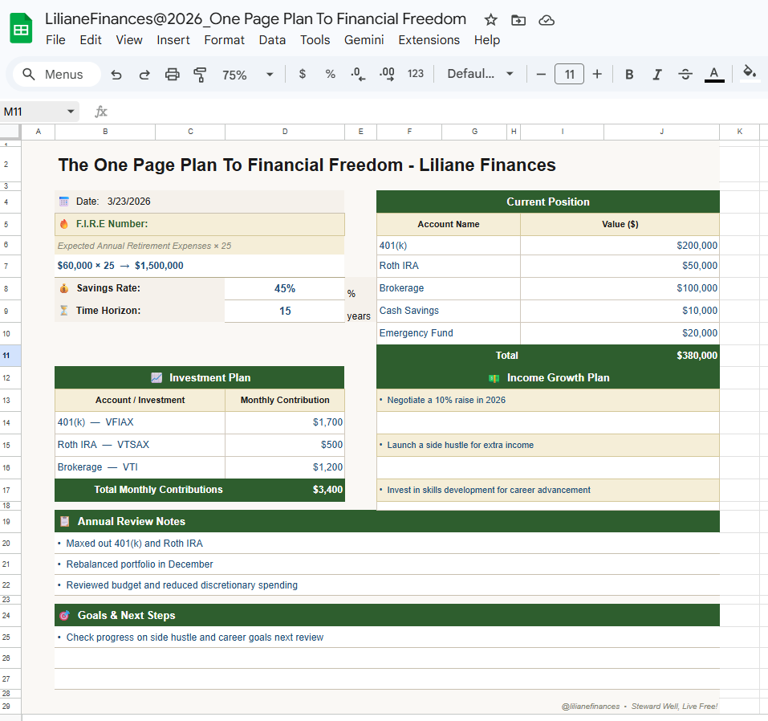Open the font dropdown showing Default

click(x=480, y=74)
